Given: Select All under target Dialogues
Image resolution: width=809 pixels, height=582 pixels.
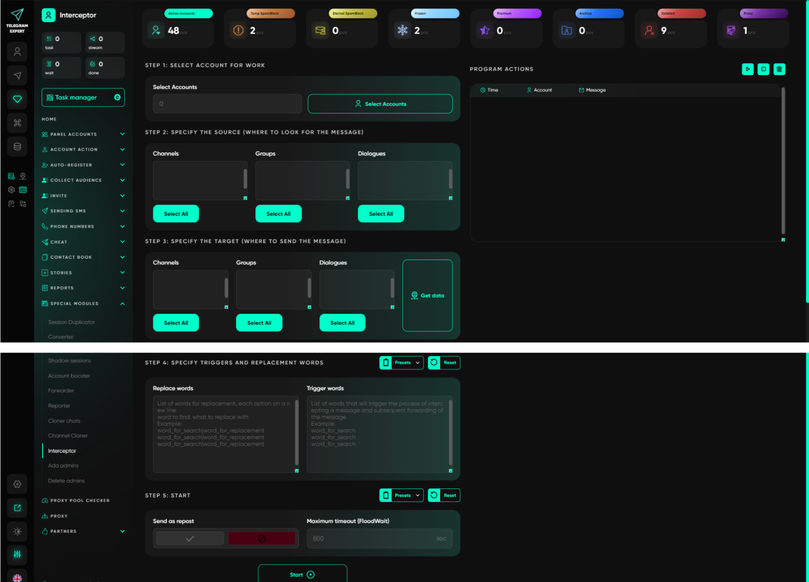Looking at the screenshot, I should pos(342,323).
